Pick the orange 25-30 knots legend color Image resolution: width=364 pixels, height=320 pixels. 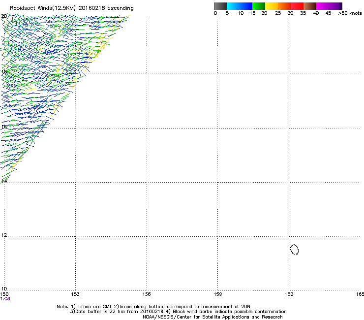[284, 6]
